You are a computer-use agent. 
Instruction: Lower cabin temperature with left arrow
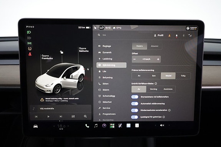(x=54, y=126)
